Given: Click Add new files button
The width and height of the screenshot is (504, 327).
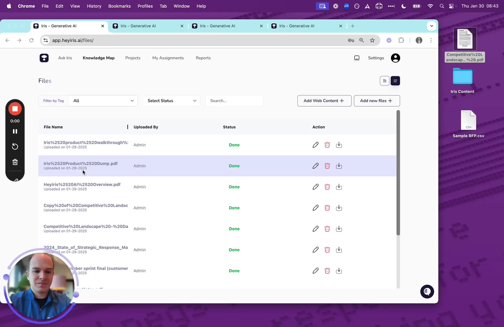Looking at the screenshot, I should coord(376,101).
